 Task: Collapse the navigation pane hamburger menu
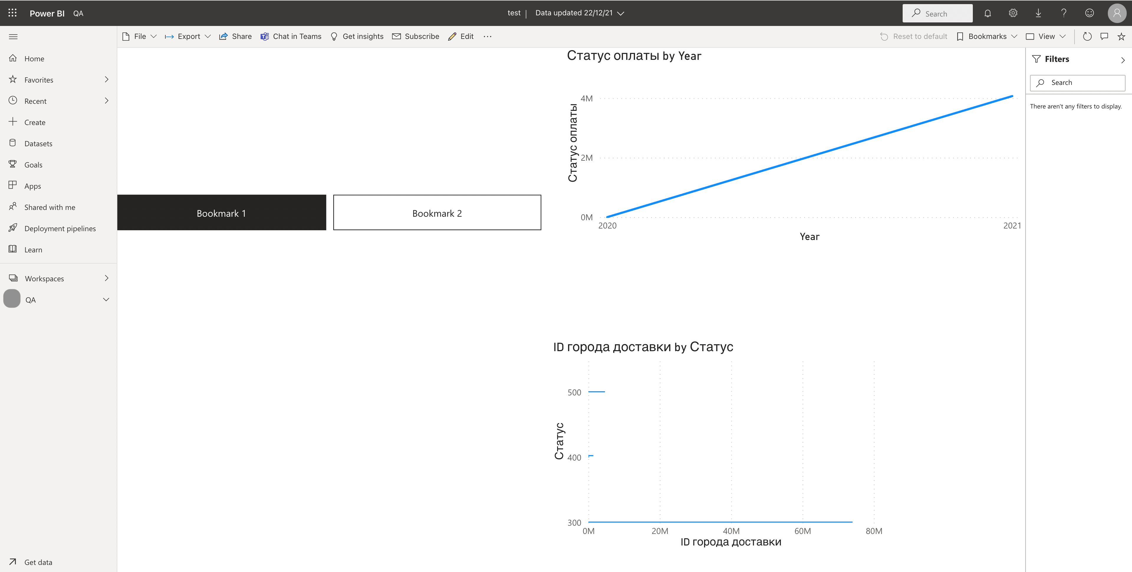coord(13,37)
